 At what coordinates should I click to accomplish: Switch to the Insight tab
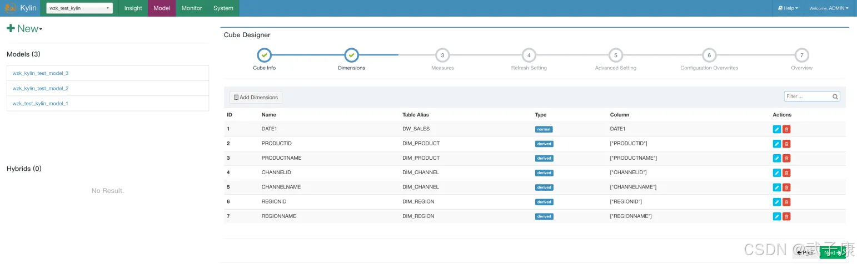[133, 8]
